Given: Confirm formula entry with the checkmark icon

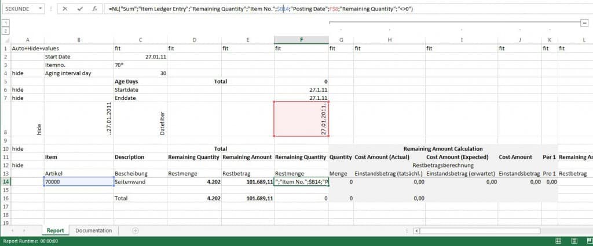Looking at the screenshot, I should pos(79,9).
